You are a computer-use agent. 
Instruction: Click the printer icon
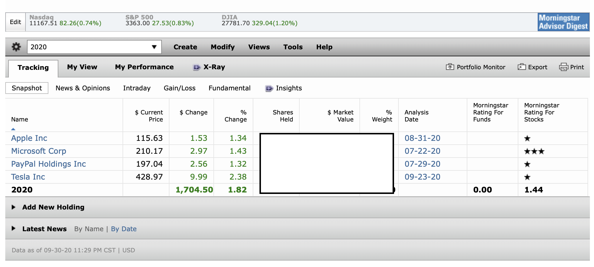pyautogui.click(x=564, y=67)
